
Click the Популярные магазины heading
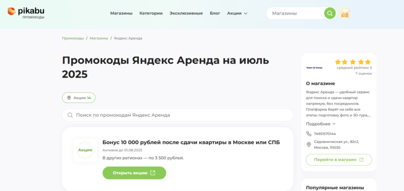point(335,188)
